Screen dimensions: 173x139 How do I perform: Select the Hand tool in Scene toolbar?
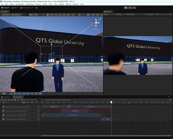[48, 15]
